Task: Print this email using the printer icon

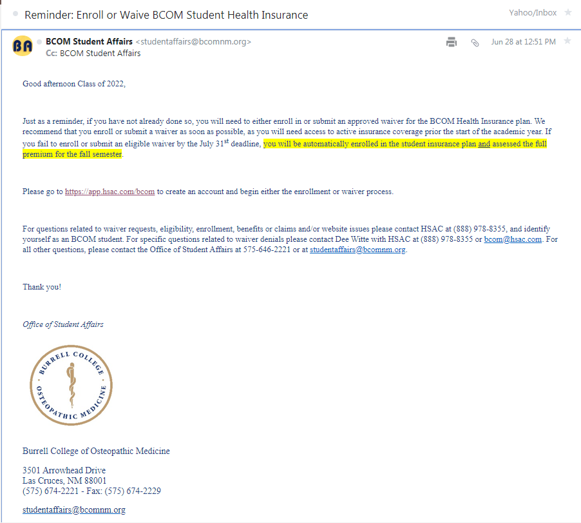Action: tap(452, 42)
